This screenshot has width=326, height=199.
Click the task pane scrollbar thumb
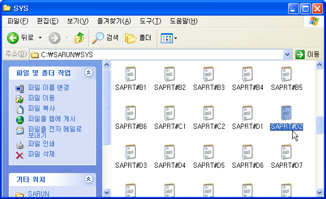tap(106, 107)
